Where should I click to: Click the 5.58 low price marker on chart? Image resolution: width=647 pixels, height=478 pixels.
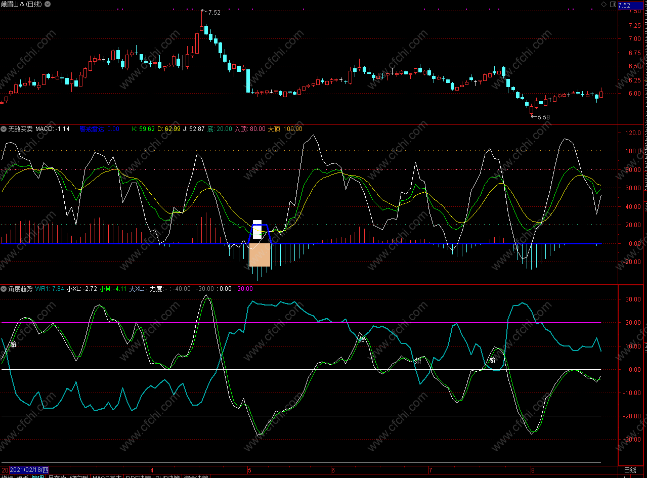(x=543, y=117)
